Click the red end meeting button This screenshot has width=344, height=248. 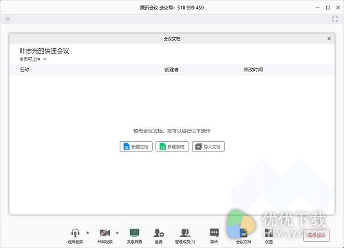point(316,235)
